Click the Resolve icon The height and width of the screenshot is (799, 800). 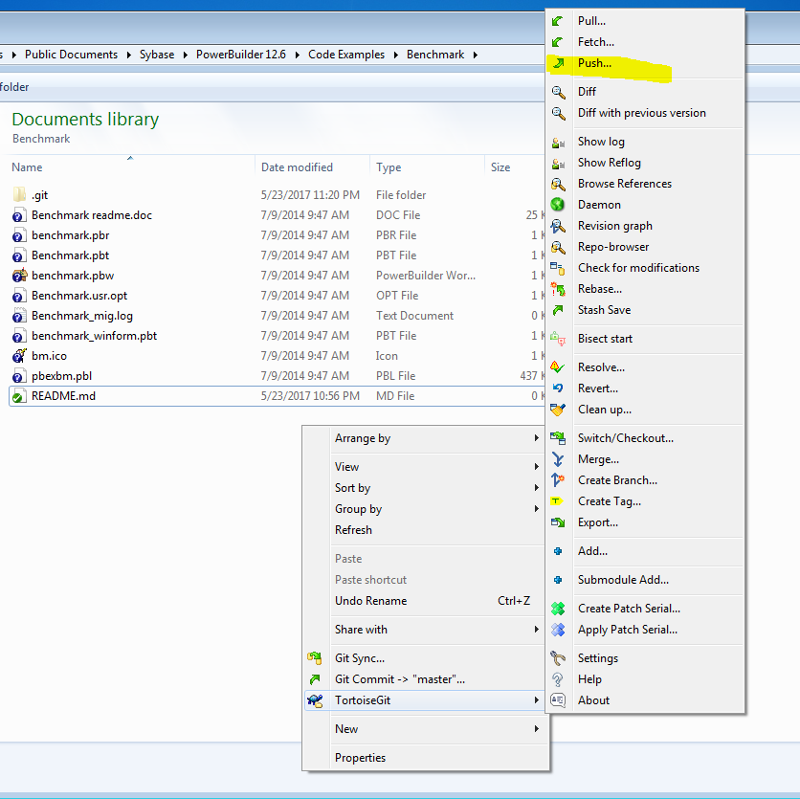pos(558,367)
